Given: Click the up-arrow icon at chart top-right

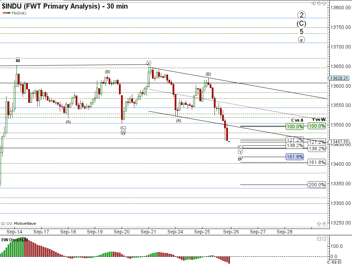Looking at the screenshot, I should 324,3.
